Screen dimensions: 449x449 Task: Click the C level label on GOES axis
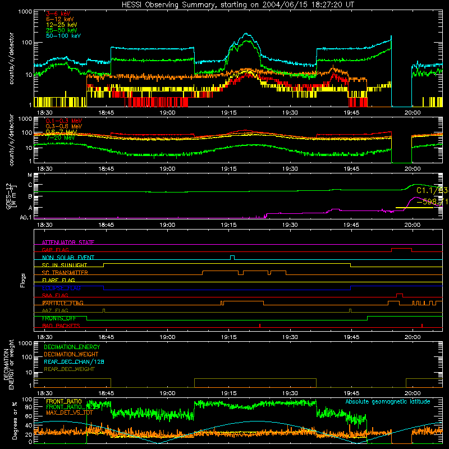tap(30, 185)
